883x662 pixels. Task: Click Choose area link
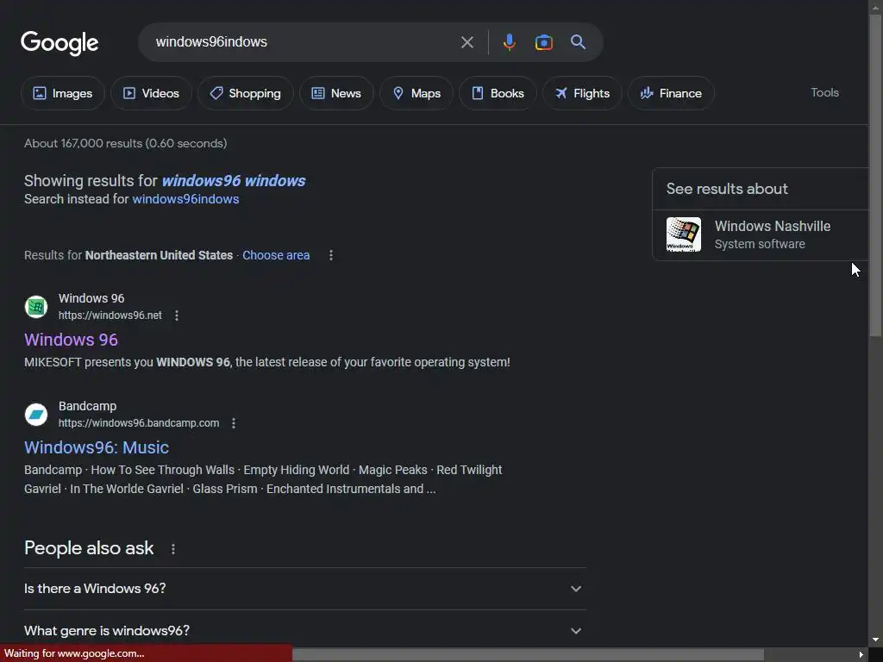(276, 255)
